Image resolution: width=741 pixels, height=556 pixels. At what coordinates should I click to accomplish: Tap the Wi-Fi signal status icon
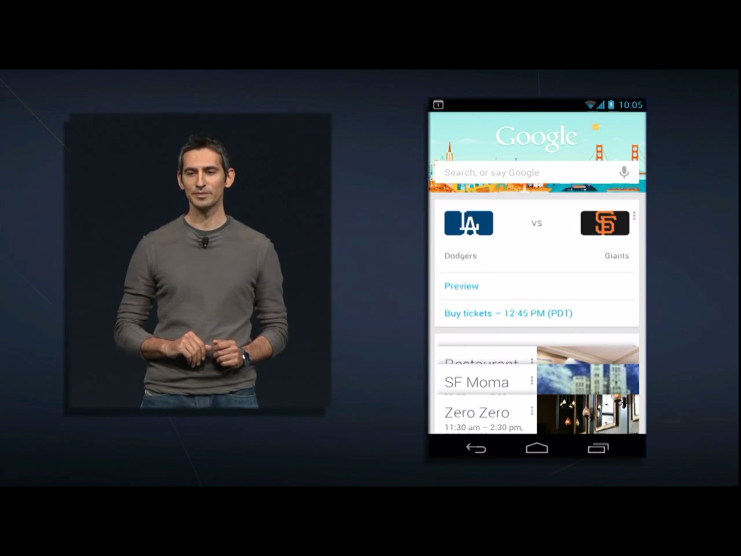tap(590, 105)
